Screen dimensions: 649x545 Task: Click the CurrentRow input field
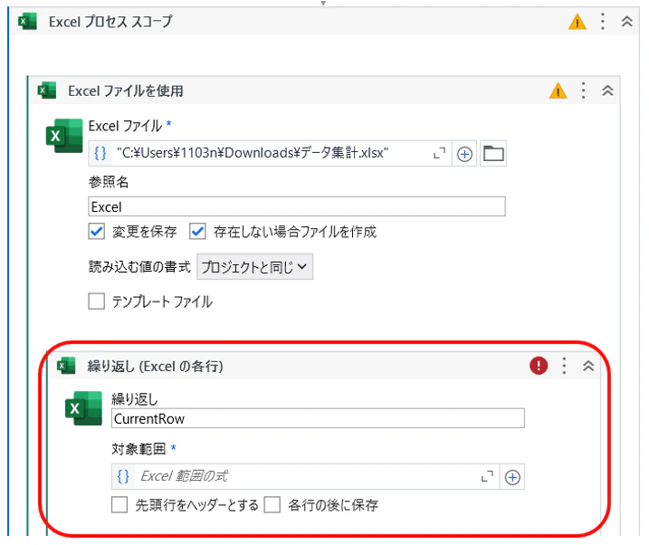tap(318, 418)
